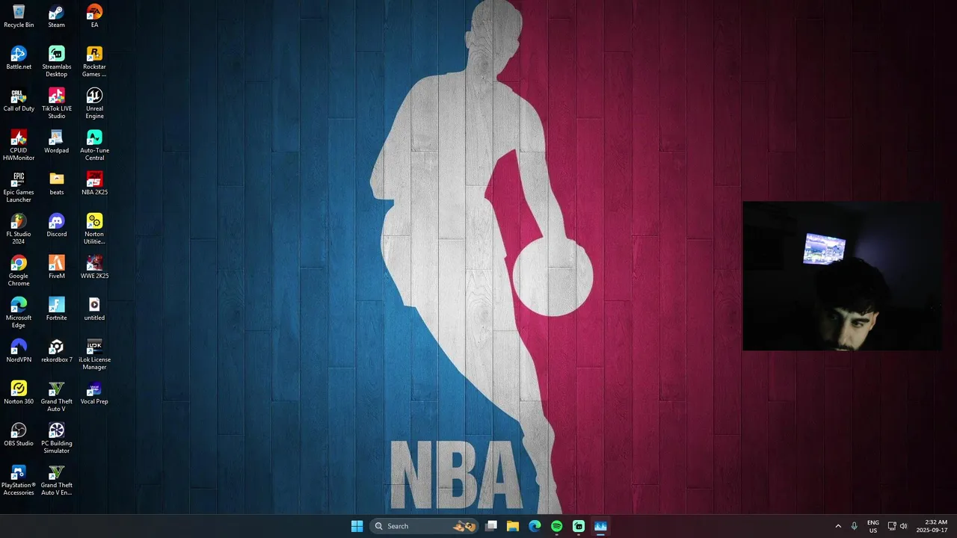Select the PlayStation Accessories icon
957x538 pixels.
pos(19,480)
